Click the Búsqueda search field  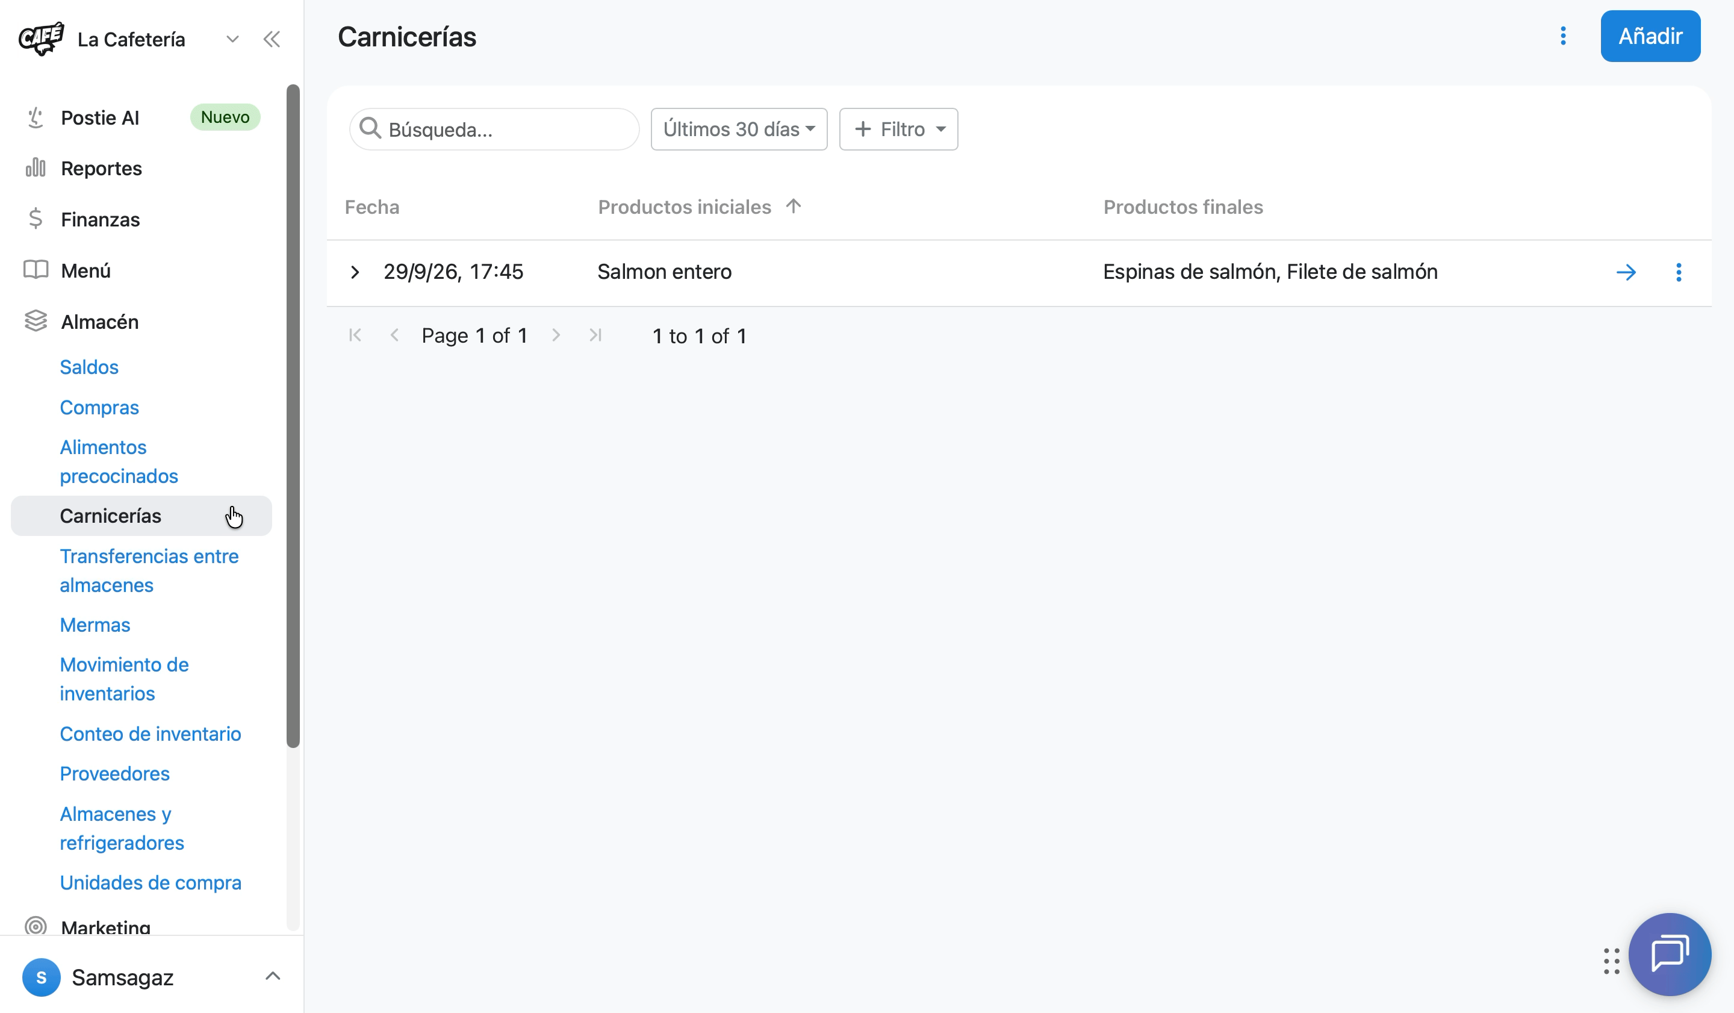coord(494,129)
